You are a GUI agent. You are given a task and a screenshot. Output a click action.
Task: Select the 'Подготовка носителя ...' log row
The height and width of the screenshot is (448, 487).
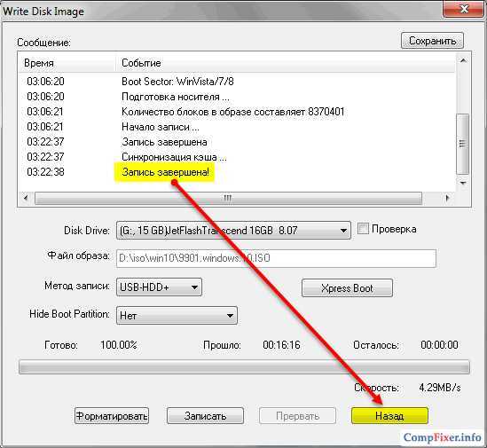coord(237,97)
